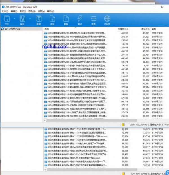Screen dimensions: 169x175
Task: Click the file icon of the row sized 50,474
Action: click(x=45, y=62)
